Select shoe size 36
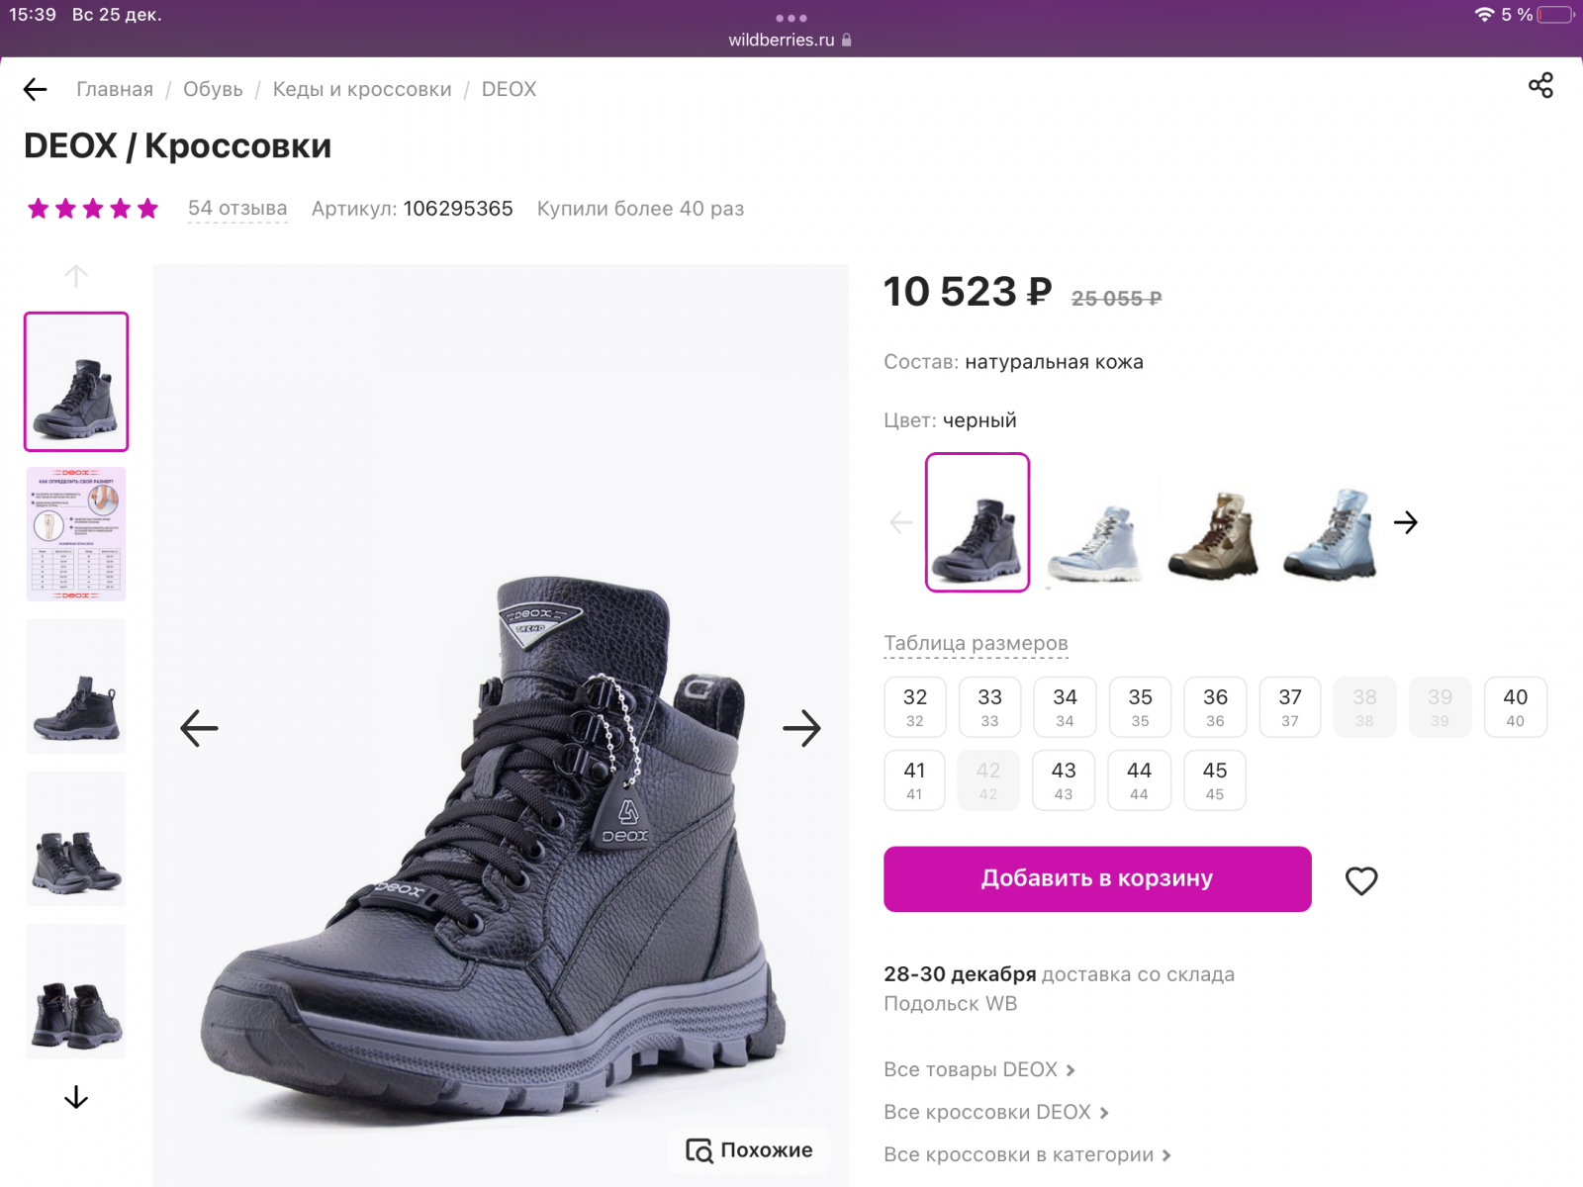 point(1215,707)
